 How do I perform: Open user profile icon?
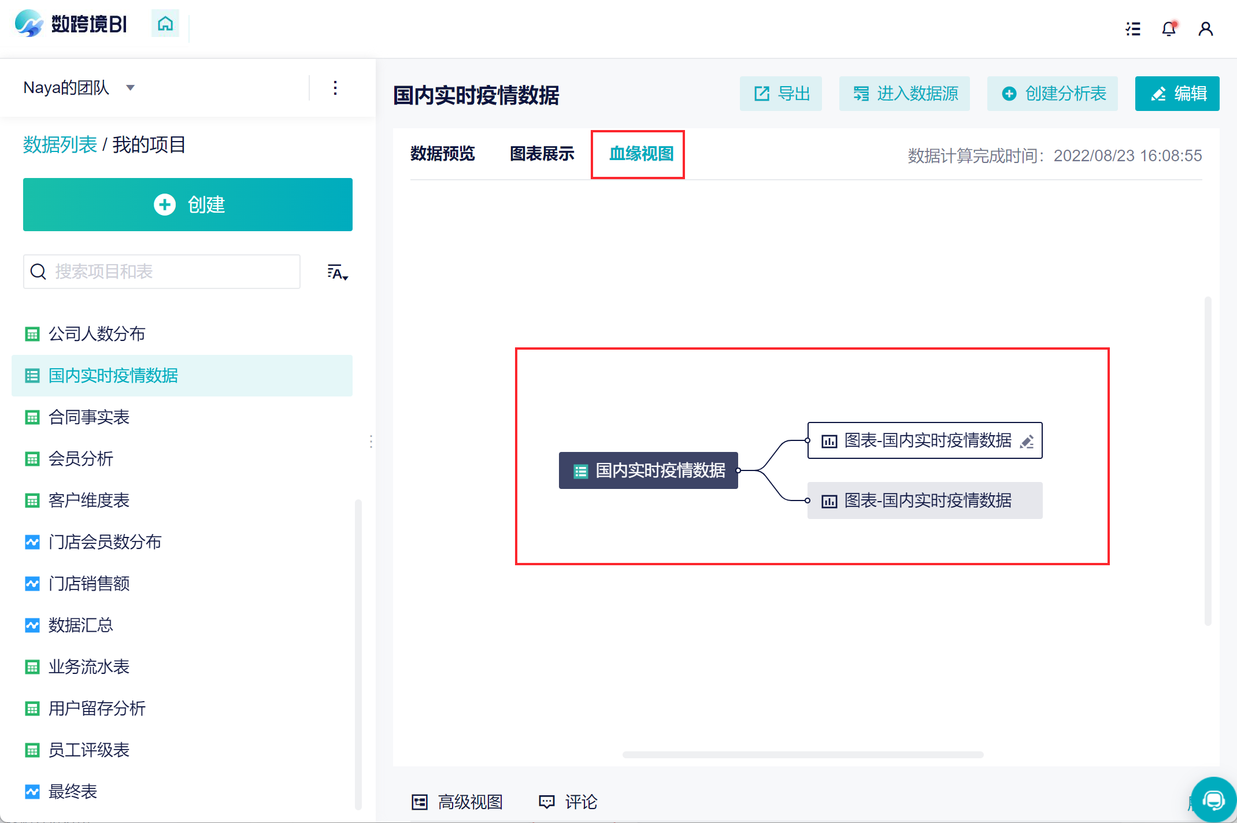tap(1205, 28)
